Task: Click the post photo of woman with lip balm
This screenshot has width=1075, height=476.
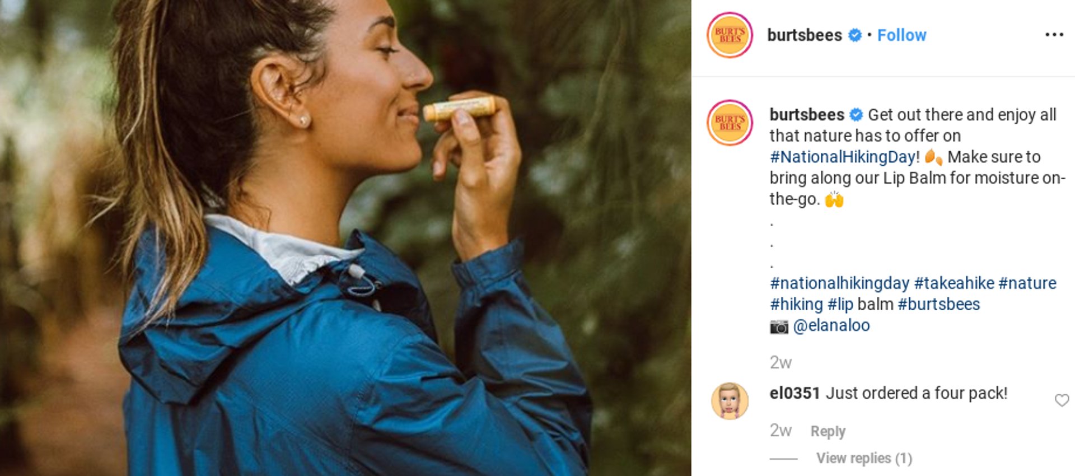Action: tap(345, 238)
